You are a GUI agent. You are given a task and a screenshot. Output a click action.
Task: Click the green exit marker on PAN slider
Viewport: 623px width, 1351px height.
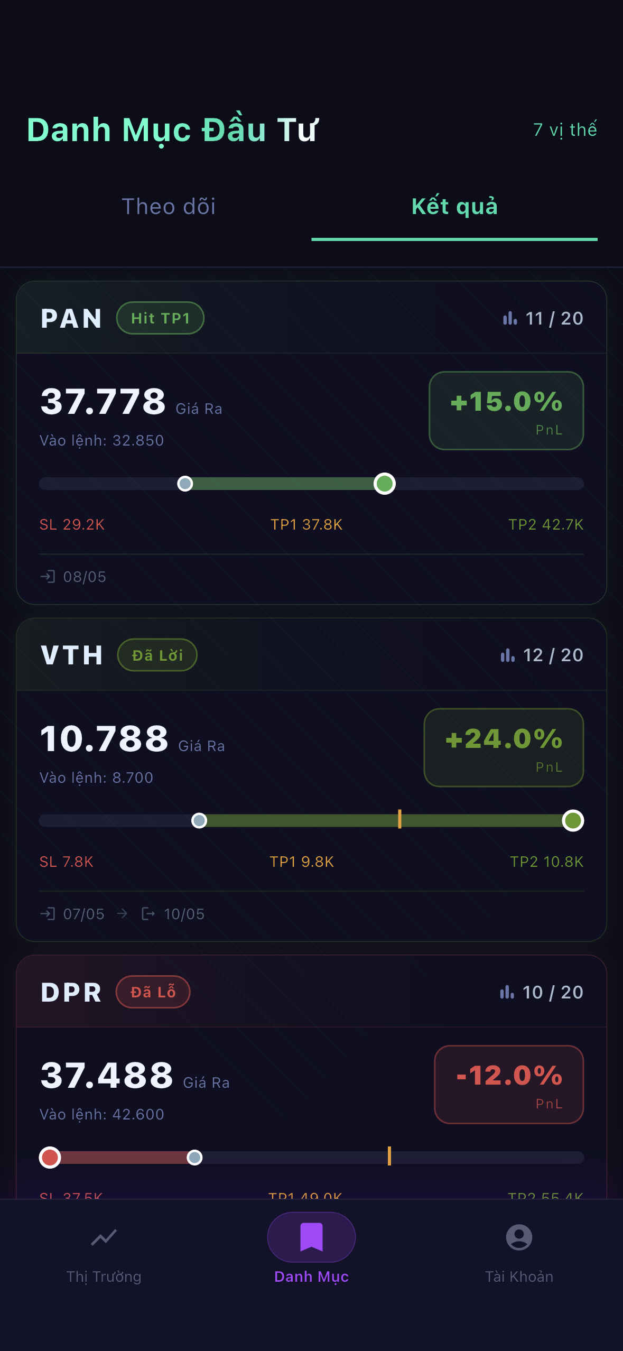[385, 484]
